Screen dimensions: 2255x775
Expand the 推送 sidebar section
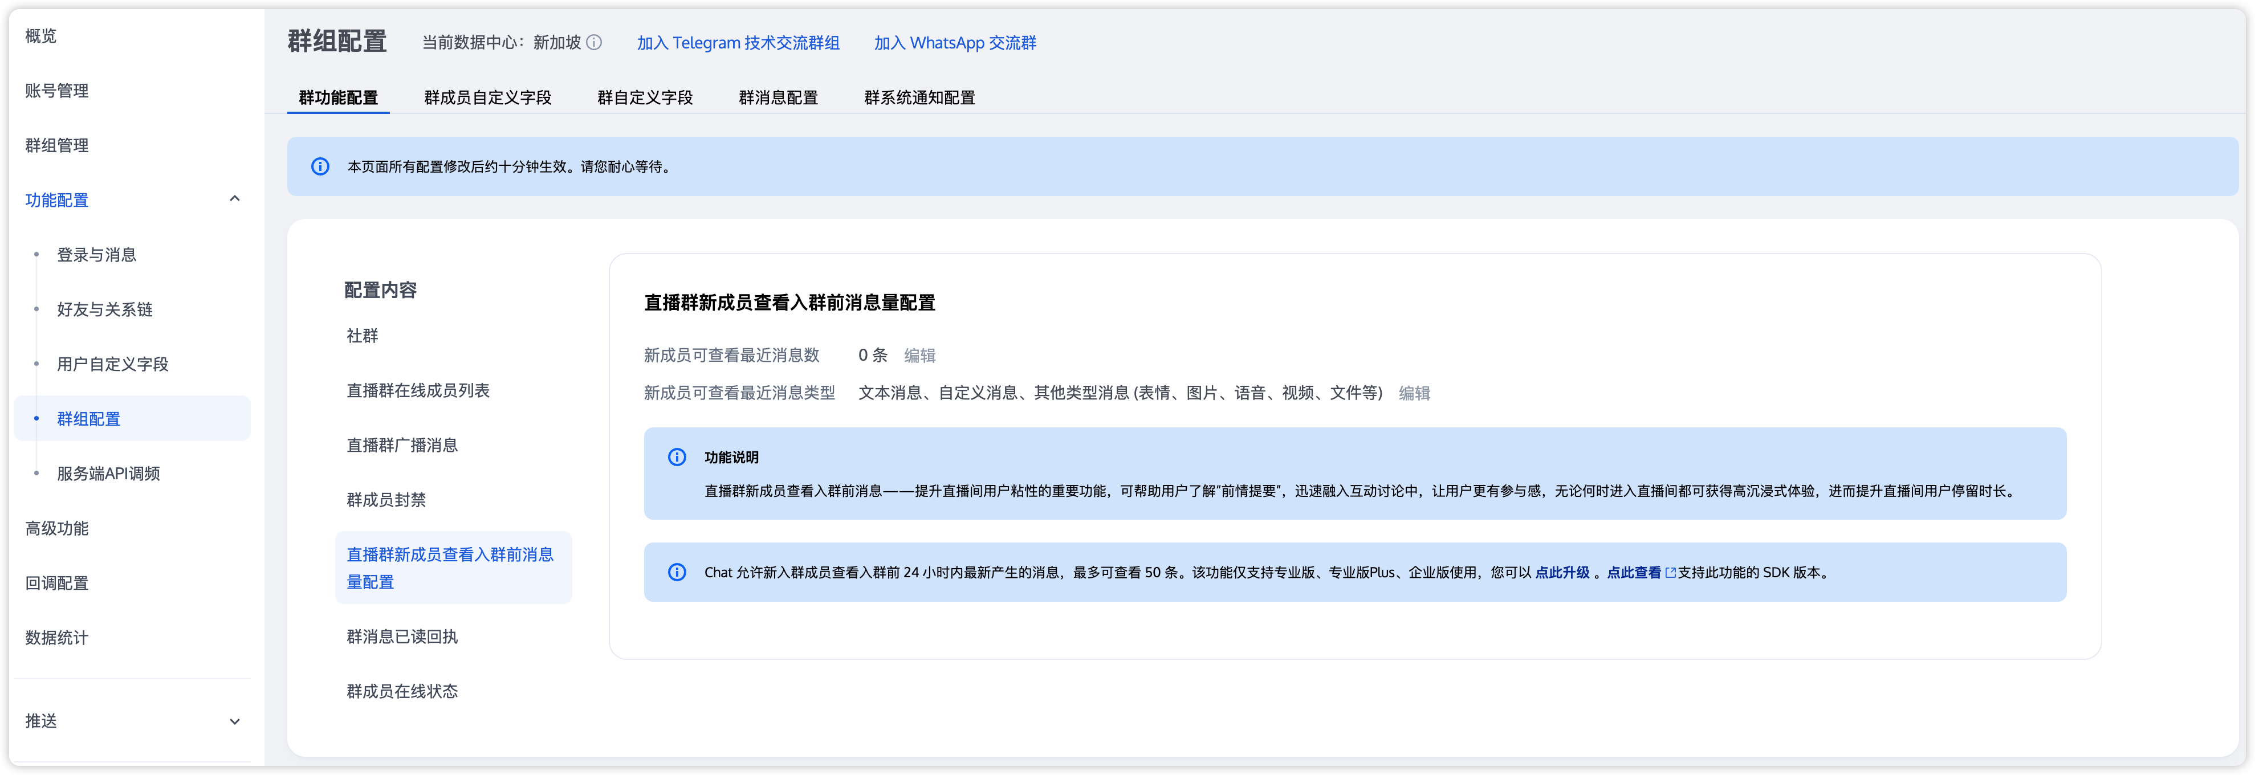[x=234, y=721]
